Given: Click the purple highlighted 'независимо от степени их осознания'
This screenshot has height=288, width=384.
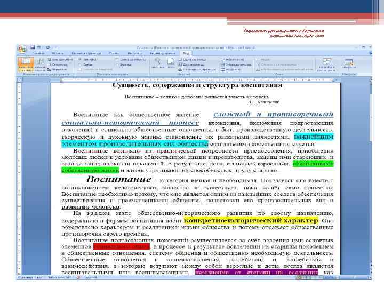Looking at the screenshot, I should coord(257,272).
